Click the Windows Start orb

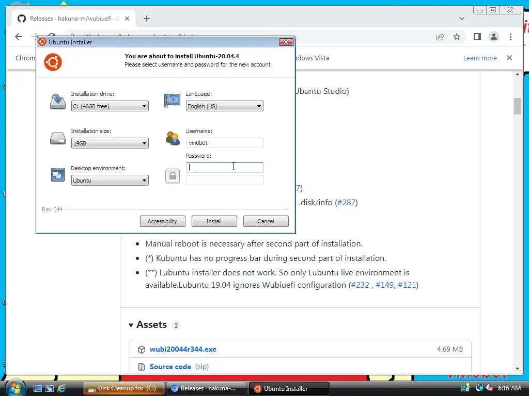(x=15, y=388)
